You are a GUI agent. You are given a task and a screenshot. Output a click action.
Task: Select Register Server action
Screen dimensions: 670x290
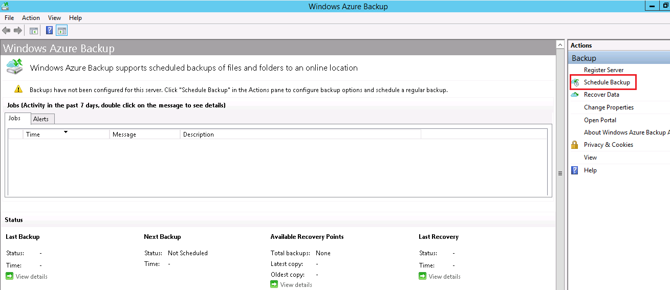point(603,70)
